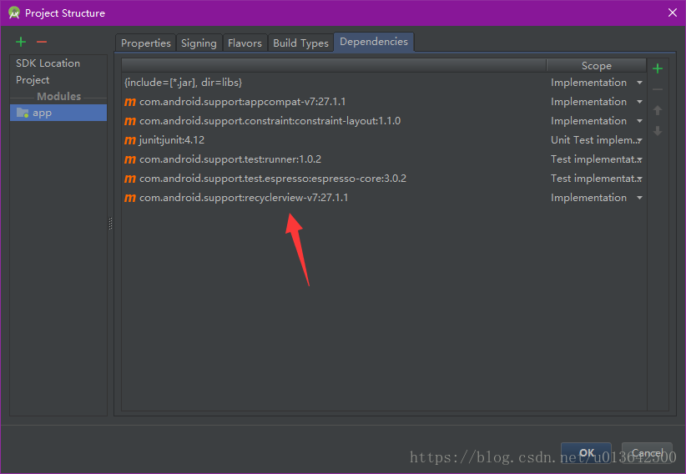
Task: Click the sidebar splitter grip handle
Action: coord(110,224)
